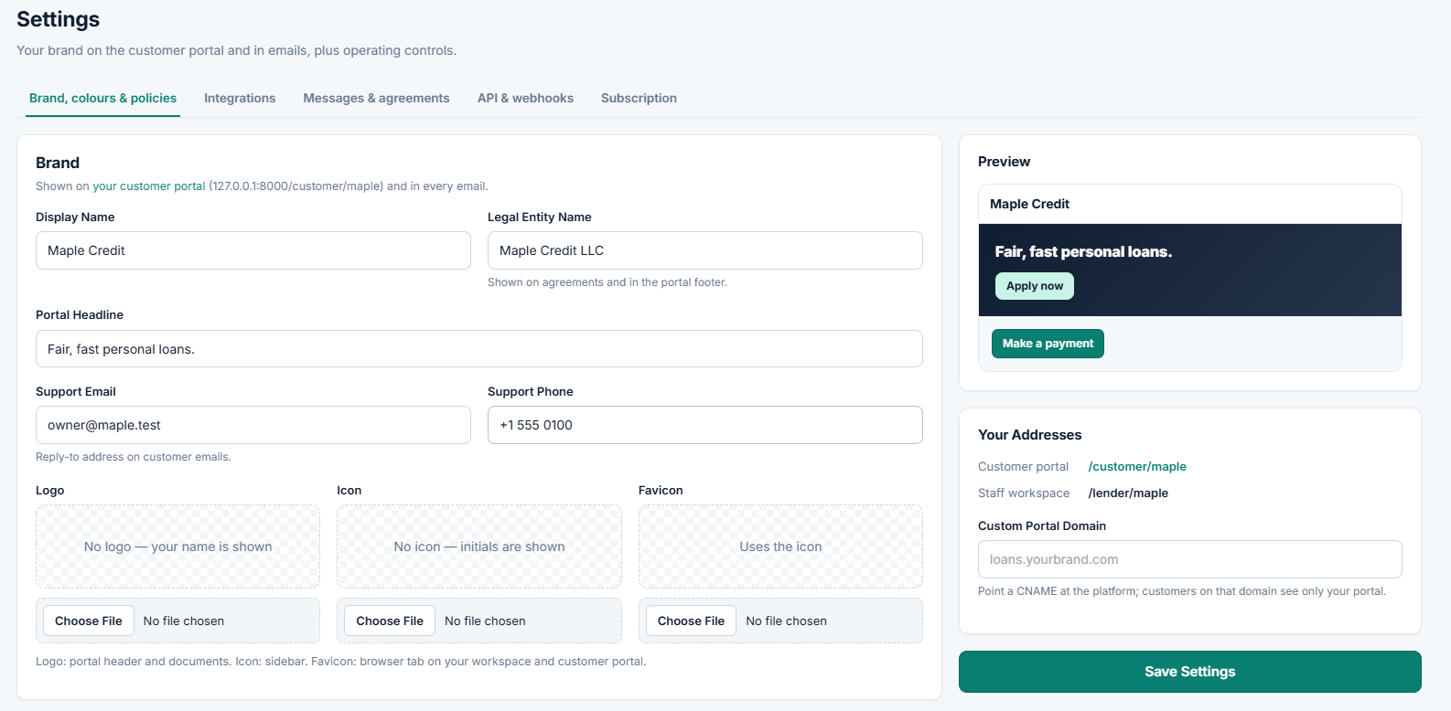The height and width of the screenshot is (711, 1451).
Task: Open the Brand, colours & policies tab
Action: pos(102,98)
